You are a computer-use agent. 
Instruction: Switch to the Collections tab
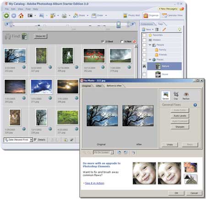(147, 24)
